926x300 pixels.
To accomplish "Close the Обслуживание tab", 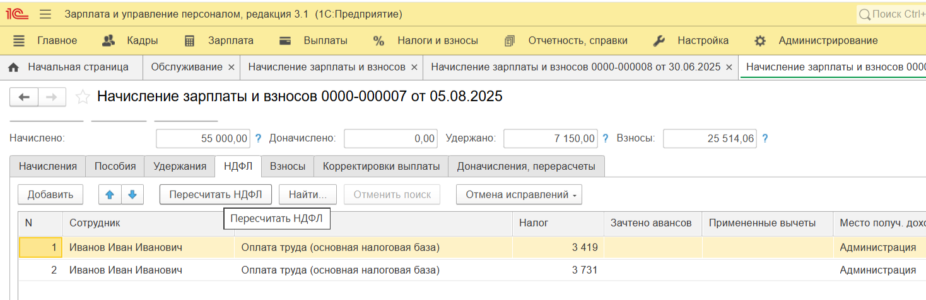I will (231, 67).
